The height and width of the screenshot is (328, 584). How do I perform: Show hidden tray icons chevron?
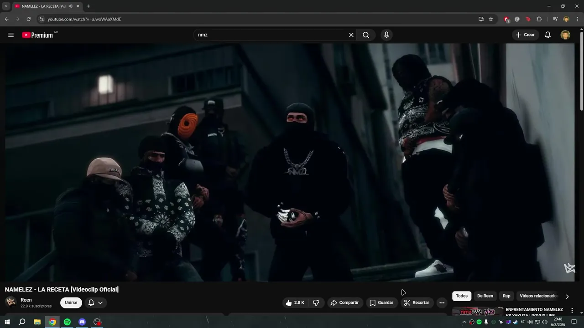464,322
